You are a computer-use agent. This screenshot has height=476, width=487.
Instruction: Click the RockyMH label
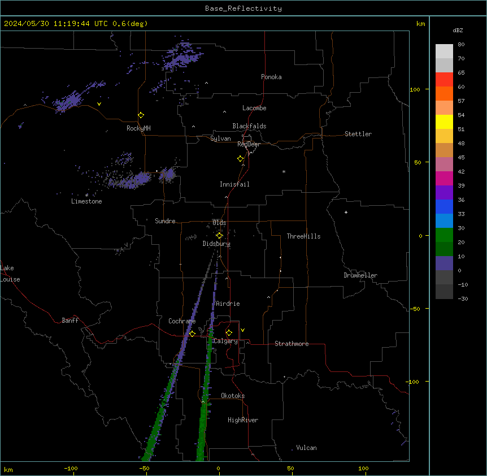click(138, 128)
